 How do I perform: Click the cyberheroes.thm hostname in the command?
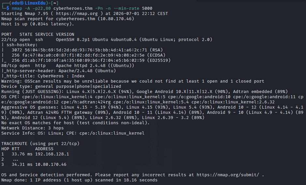73,8
